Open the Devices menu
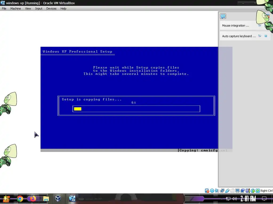 click(51, 8)
